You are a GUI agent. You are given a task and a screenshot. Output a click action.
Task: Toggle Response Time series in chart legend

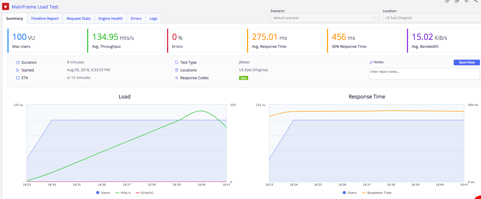click(x=377, y=193)
